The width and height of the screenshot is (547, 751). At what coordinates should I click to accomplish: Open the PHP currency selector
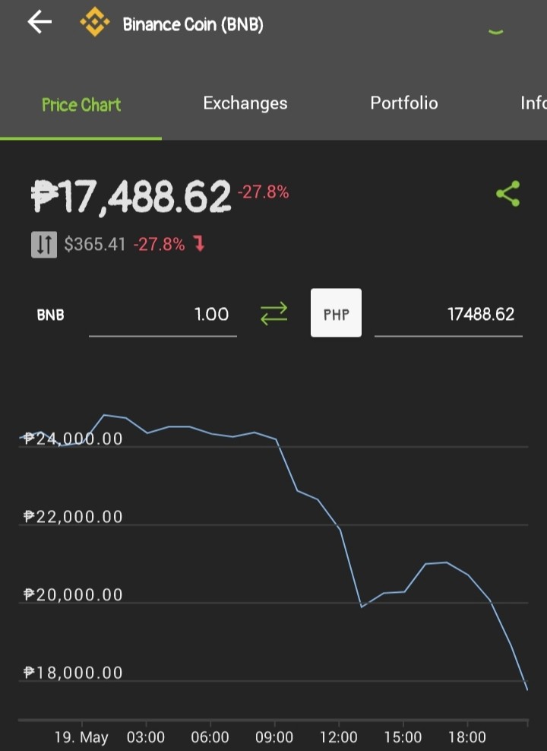336,312
